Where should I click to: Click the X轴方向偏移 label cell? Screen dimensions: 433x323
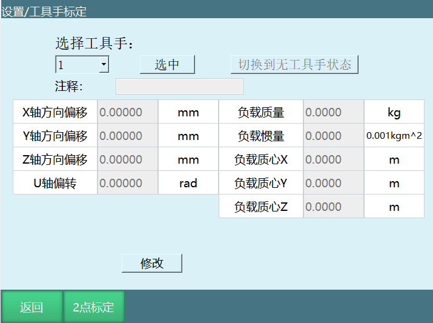click(x=55, y=112)
